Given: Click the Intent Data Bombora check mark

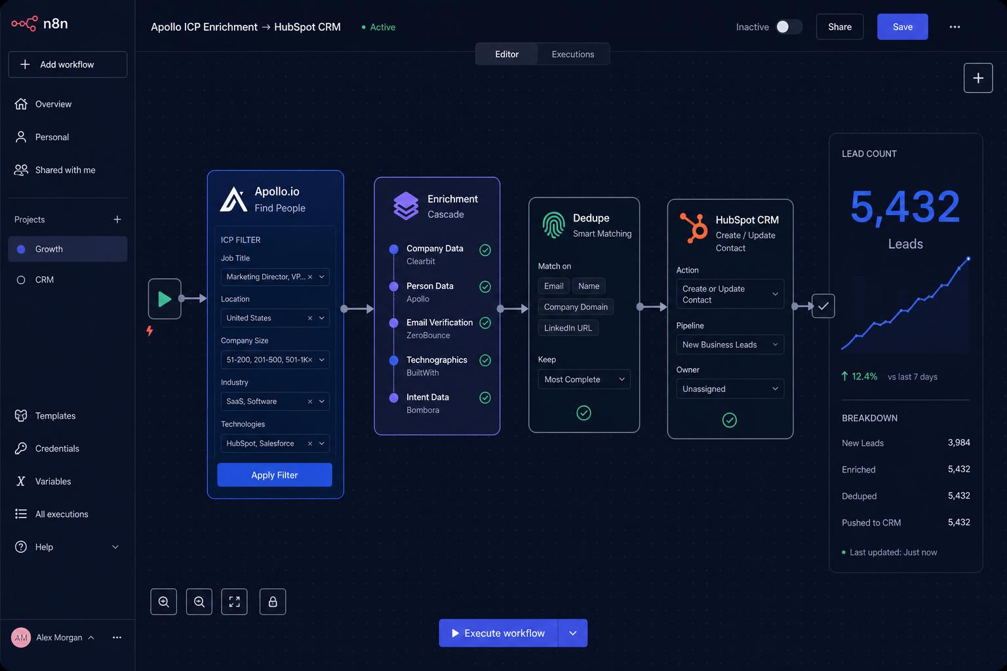Looking at the screenshot, I should (485, 398).
